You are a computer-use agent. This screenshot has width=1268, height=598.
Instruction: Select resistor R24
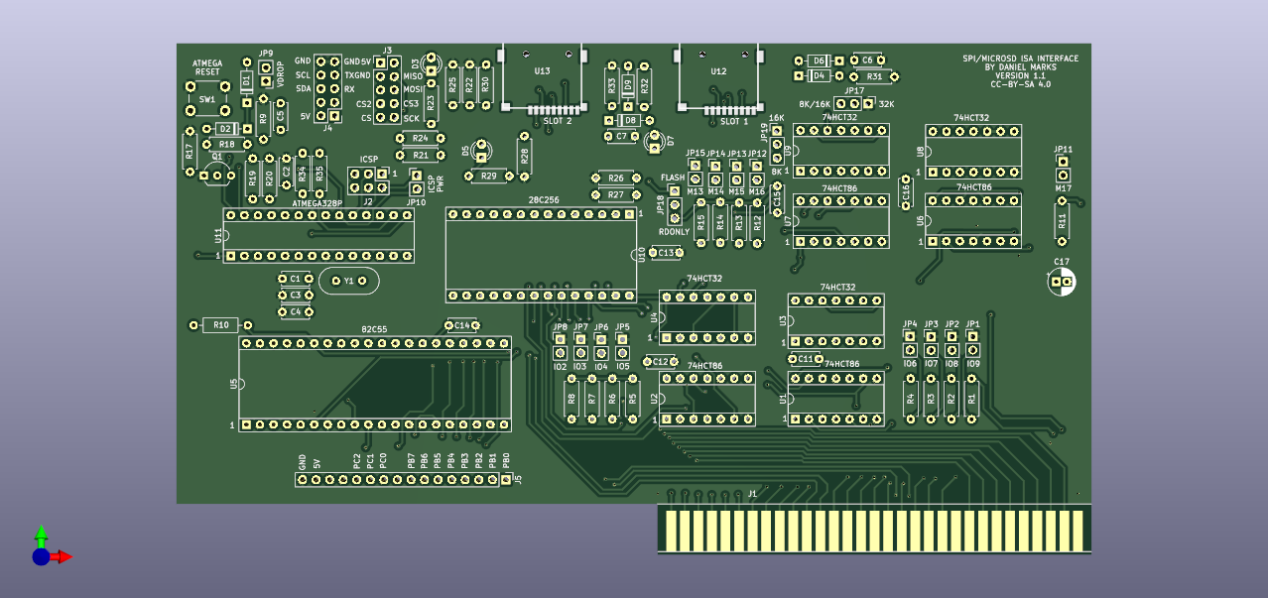pos(421,138)
